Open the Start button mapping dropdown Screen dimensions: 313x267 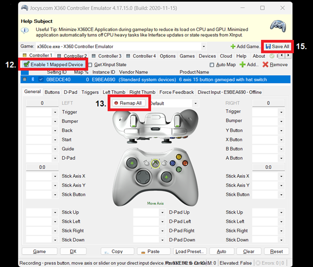coord(55,140)
